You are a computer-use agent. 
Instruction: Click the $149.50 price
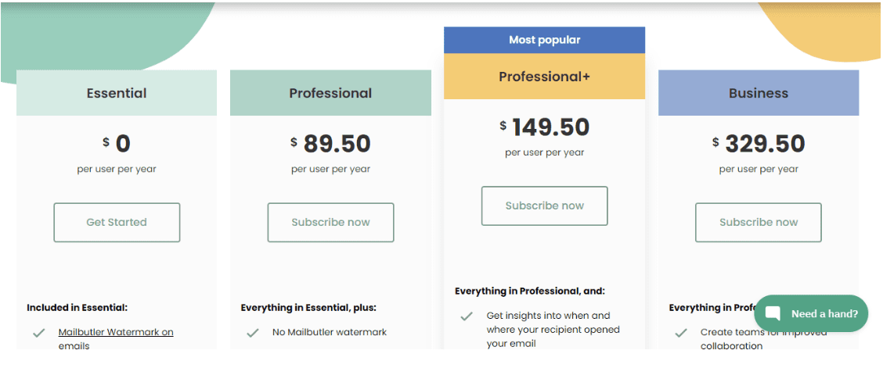point(545,127)
